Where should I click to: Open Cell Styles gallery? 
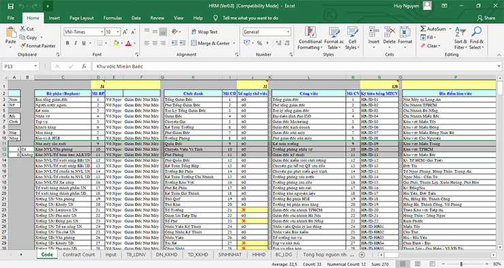[x=352, y=38]
